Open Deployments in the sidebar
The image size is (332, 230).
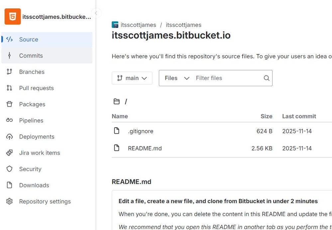click(x=47, y=137)
